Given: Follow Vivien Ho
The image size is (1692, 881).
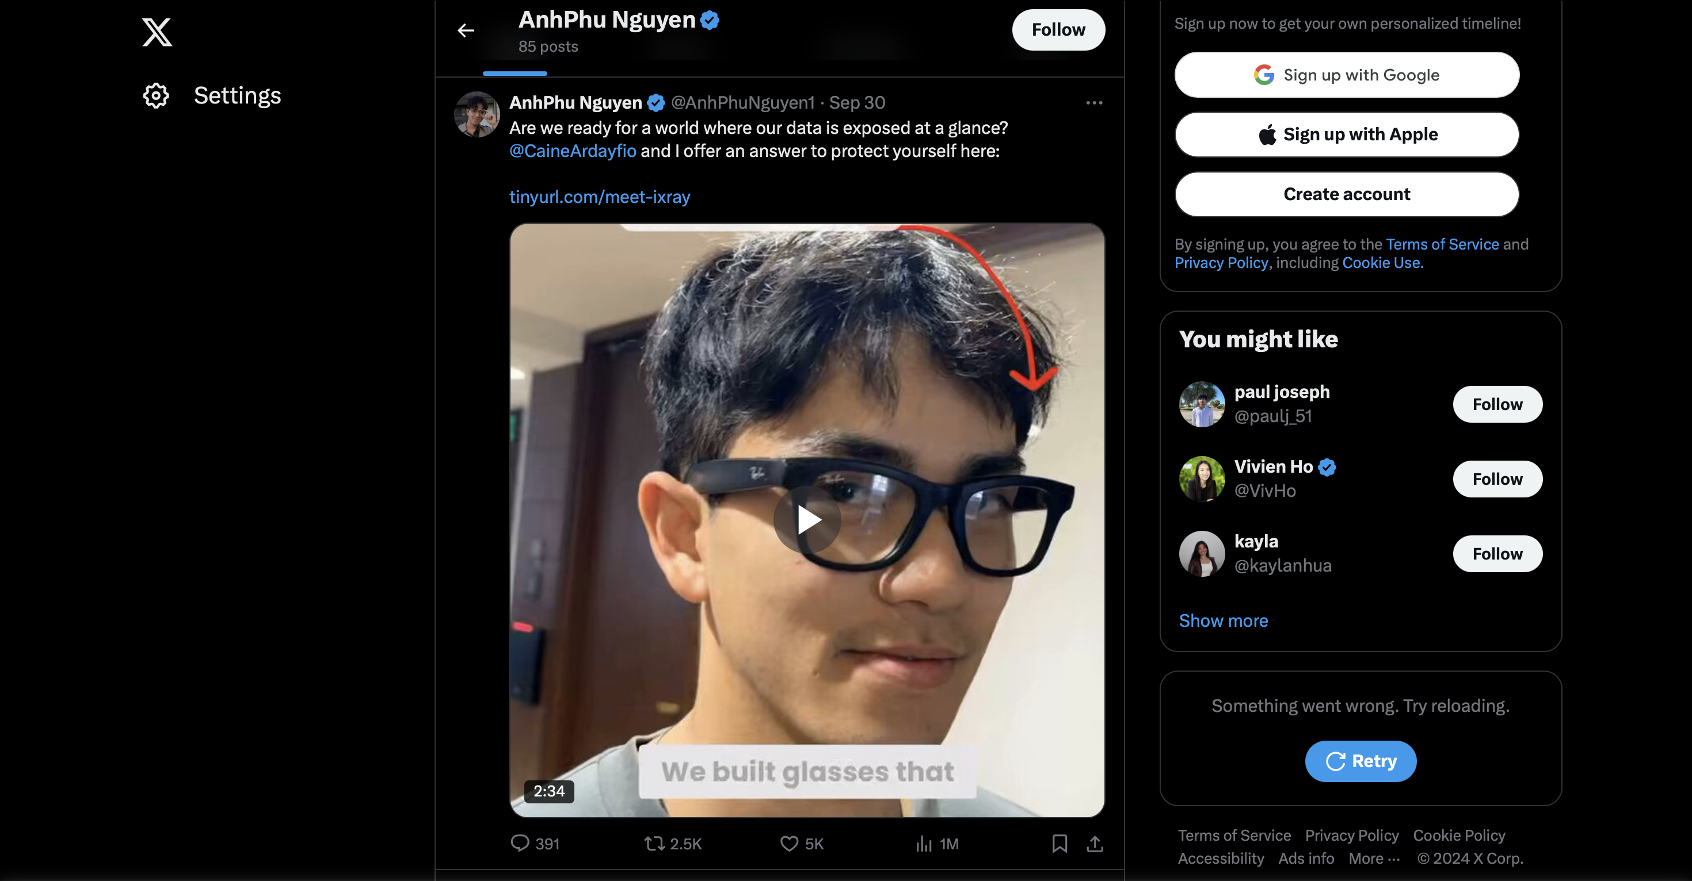Looking at the screenshot, I should [x=1497, y=479].
